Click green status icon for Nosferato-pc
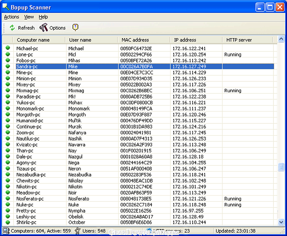 [x=8, y=198]
